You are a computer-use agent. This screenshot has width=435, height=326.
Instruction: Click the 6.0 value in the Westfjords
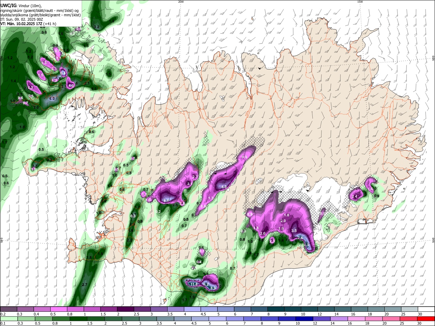pos(52,98)
